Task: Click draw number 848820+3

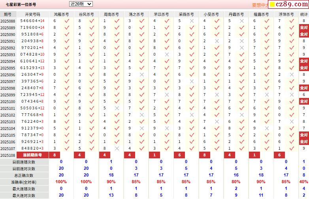Action: tap(32, 148)
